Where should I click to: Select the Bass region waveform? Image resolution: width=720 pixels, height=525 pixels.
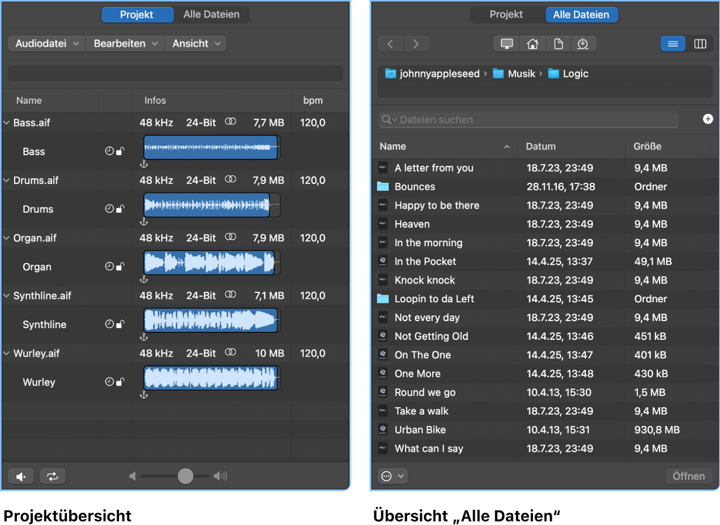pyautogui.click(x=211, y=147)
